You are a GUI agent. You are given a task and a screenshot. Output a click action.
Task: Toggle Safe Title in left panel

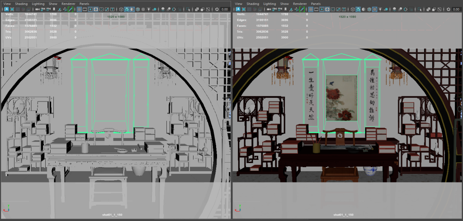click(x=113, y=9)
